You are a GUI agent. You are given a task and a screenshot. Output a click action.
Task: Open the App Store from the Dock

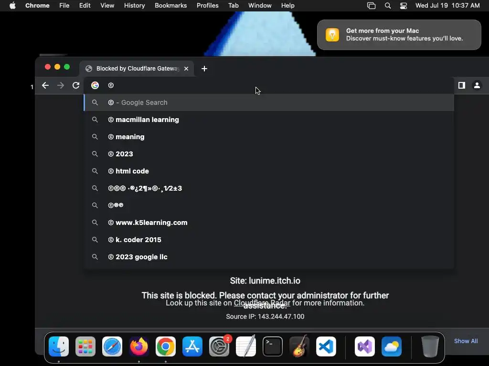[192, 346]
